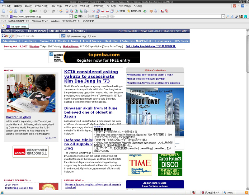Screen dimensions: 249x195
Task: Click the green Back (戻る) button
Action: pos(34,11)
